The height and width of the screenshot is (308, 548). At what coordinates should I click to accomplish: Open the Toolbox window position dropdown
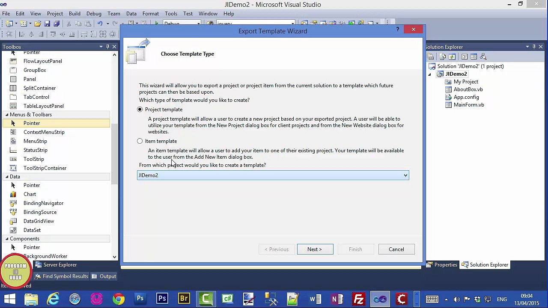(101, 47)
